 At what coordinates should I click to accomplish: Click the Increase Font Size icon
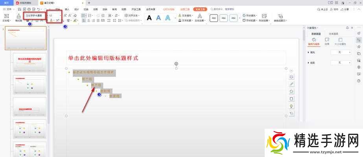coord(65,15)
